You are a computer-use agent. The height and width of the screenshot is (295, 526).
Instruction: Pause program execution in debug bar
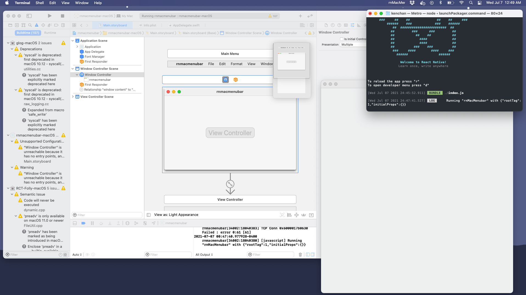(92, 223)
